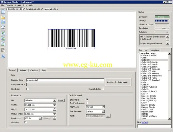Open the Tools menu
The width and height of the screenshot is (173, 132).
[x=25, y=5]
